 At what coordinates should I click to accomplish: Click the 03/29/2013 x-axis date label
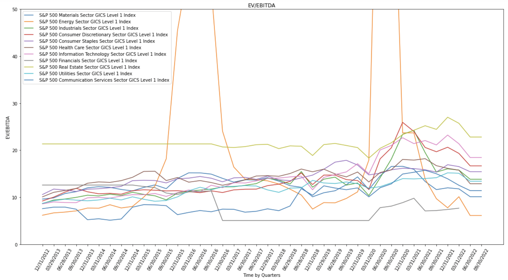click(x=53, y=260)
